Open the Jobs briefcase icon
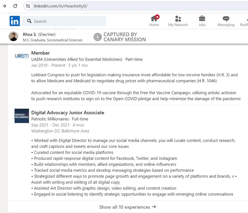 (x=202, y=19)
